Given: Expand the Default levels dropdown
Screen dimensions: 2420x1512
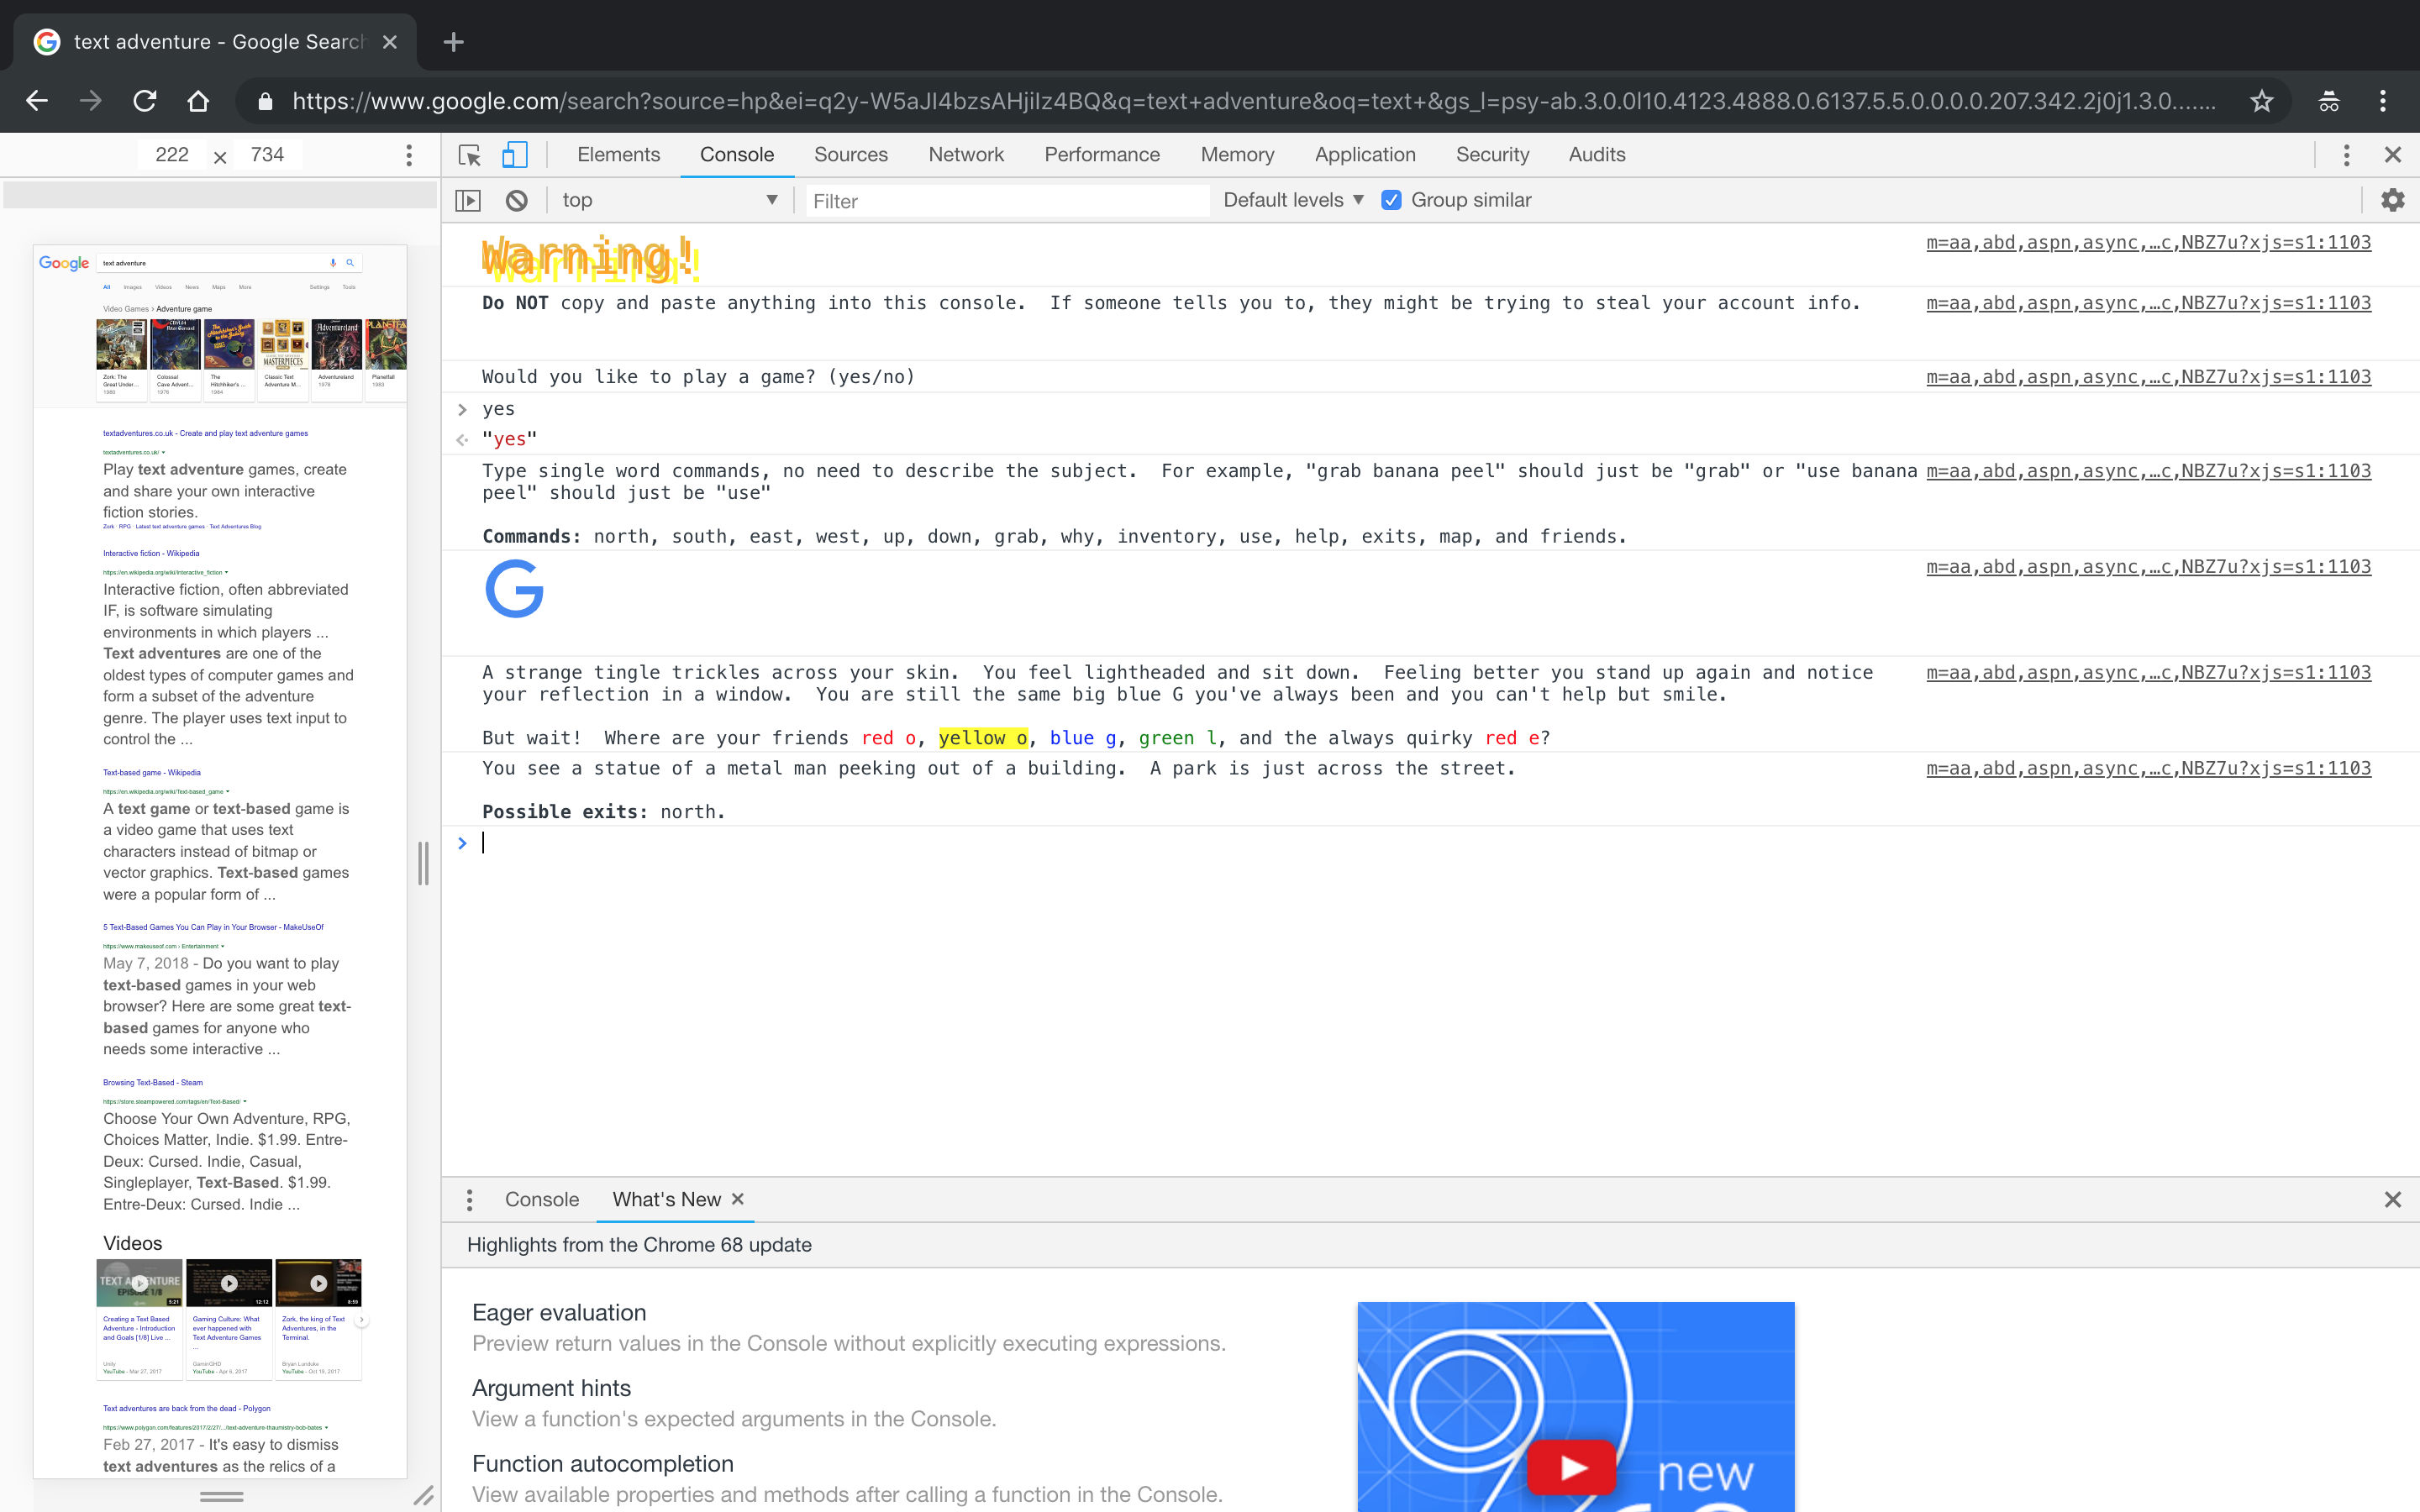Looking at the screenshot, I should click(x=1289, y=198).
